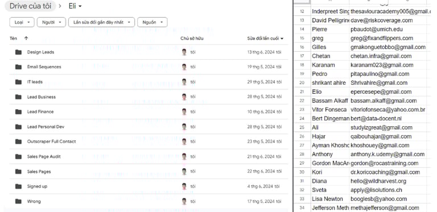Viewport: 437px width, 212px height.
Task: Select the name cell shrikant ahire
Action: tap(330, 83)
